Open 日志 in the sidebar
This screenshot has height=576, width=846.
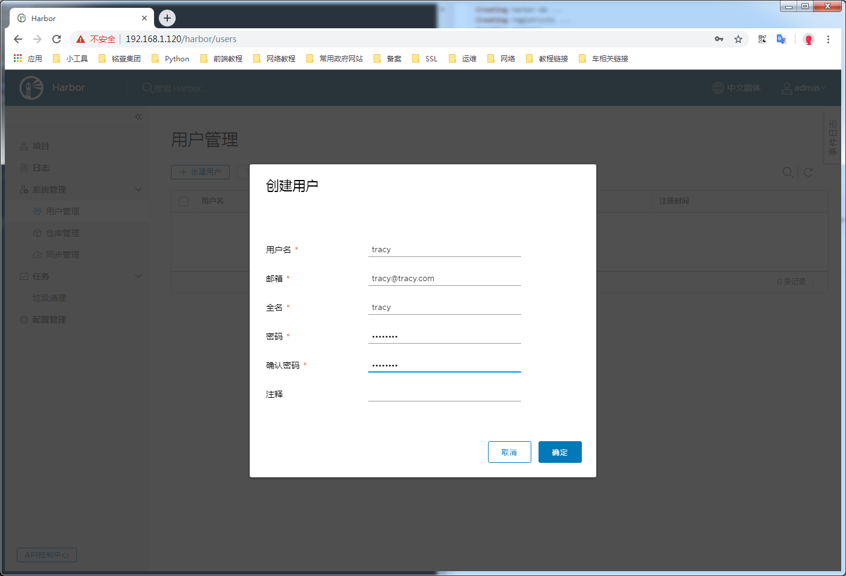pos(34,168)
